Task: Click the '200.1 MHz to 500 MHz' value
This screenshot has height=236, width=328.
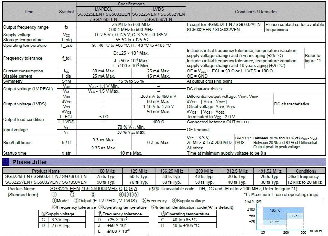Action: (x=131, y=29)
